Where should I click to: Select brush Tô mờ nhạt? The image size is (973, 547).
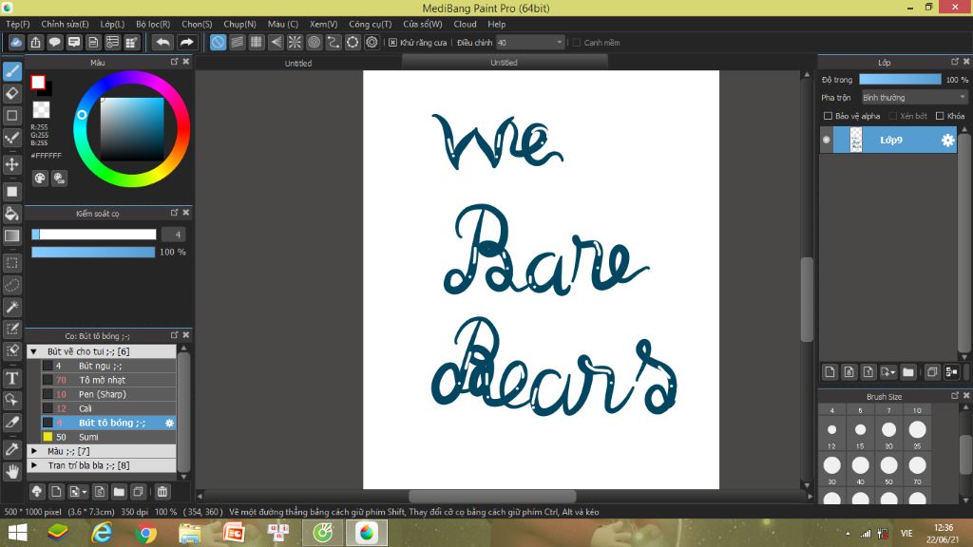tap(108, 380)
